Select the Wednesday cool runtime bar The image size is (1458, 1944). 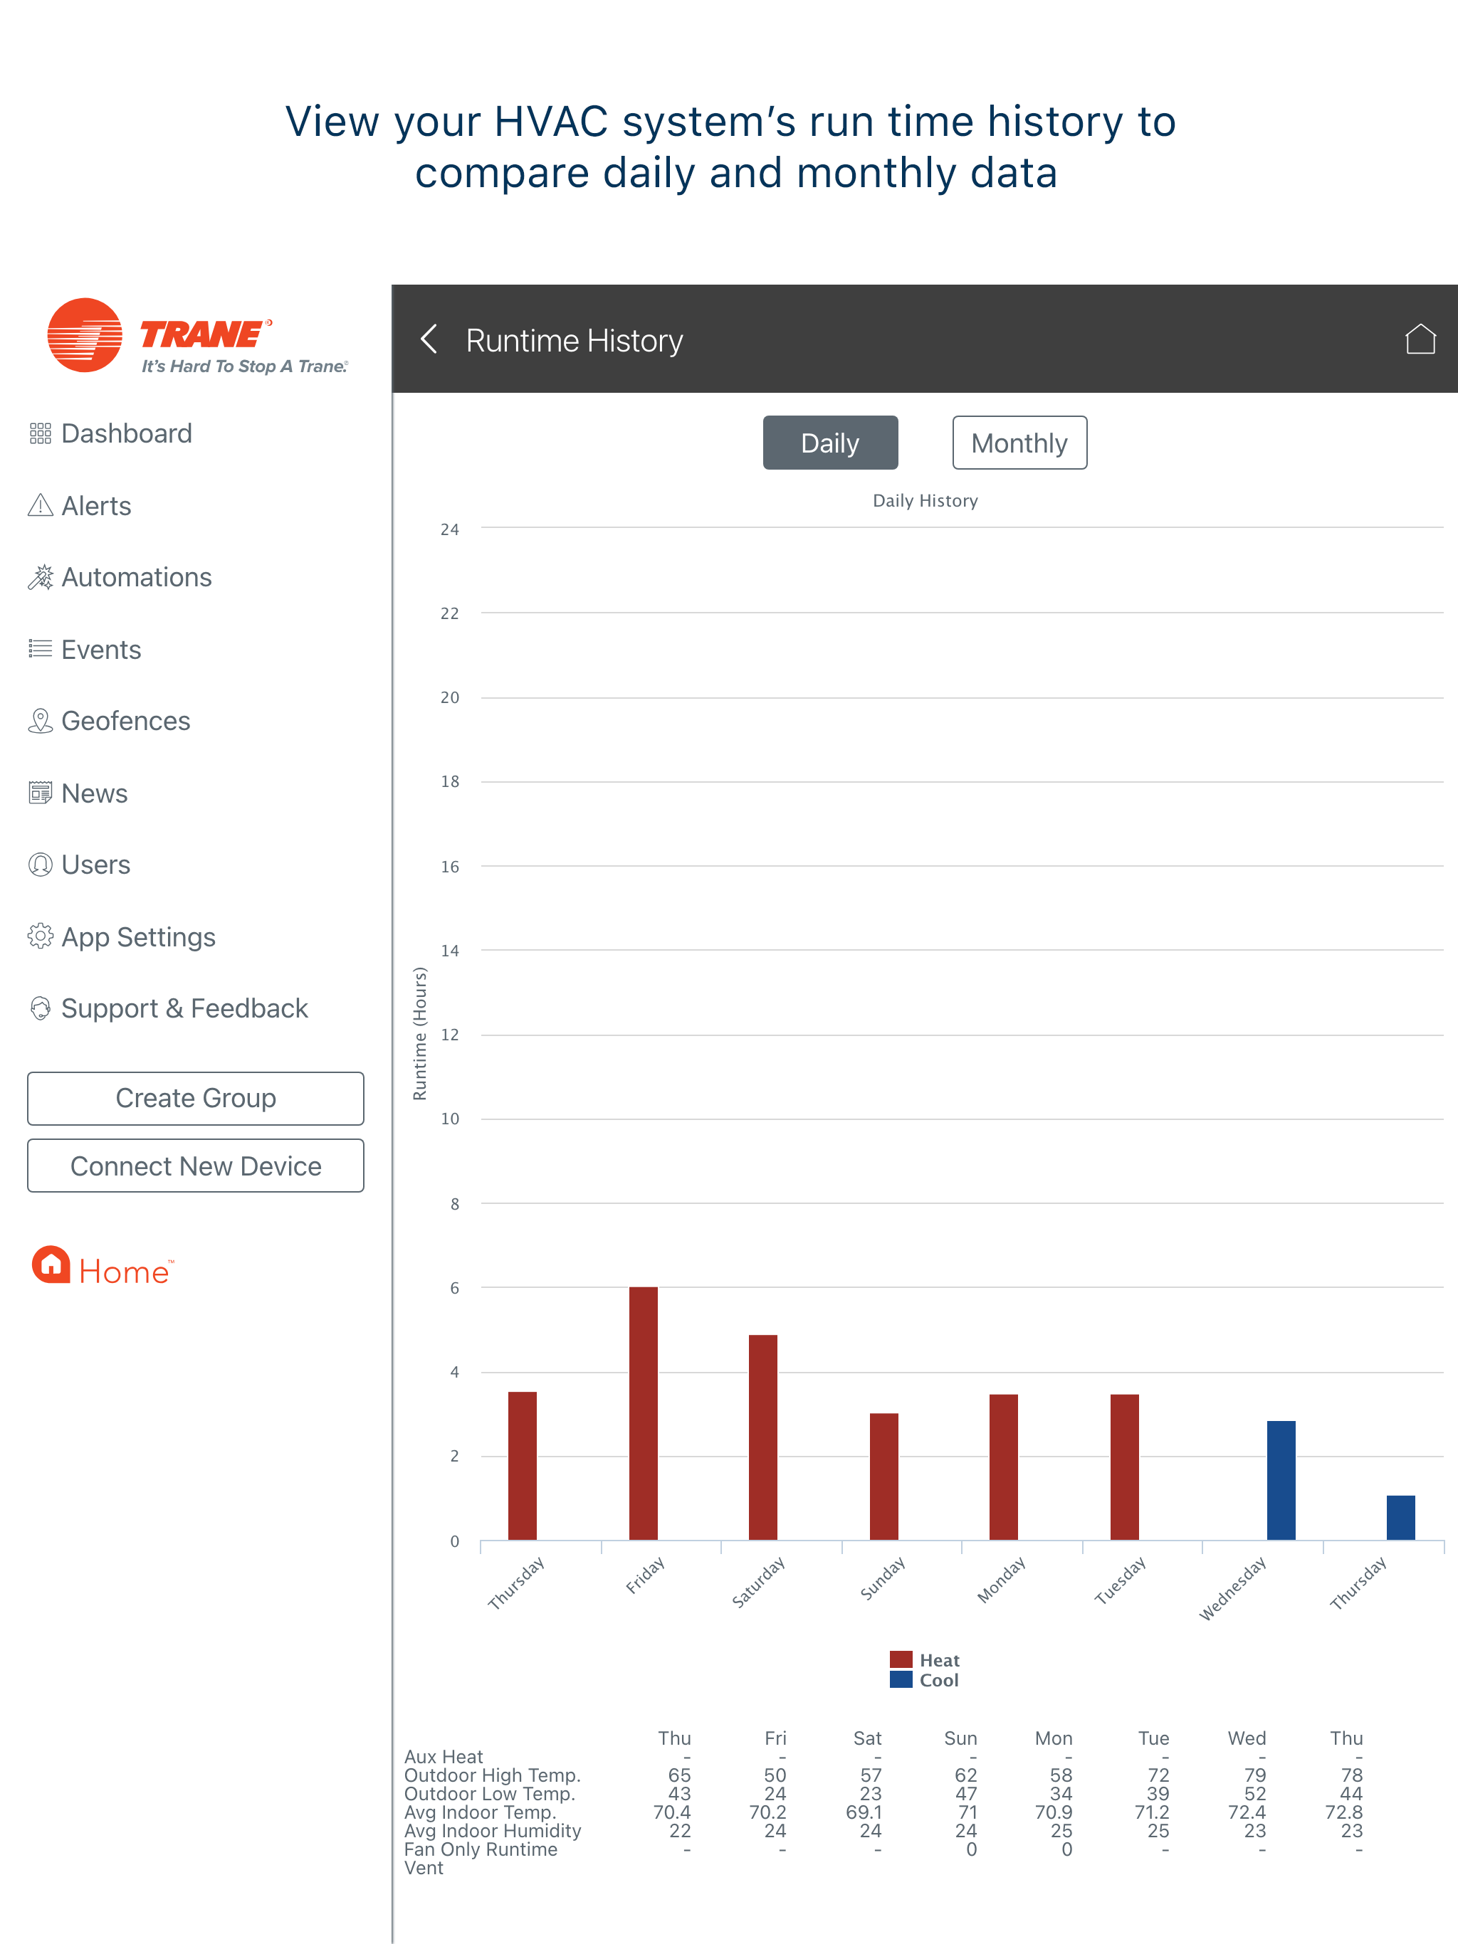click(1280, 1480)
